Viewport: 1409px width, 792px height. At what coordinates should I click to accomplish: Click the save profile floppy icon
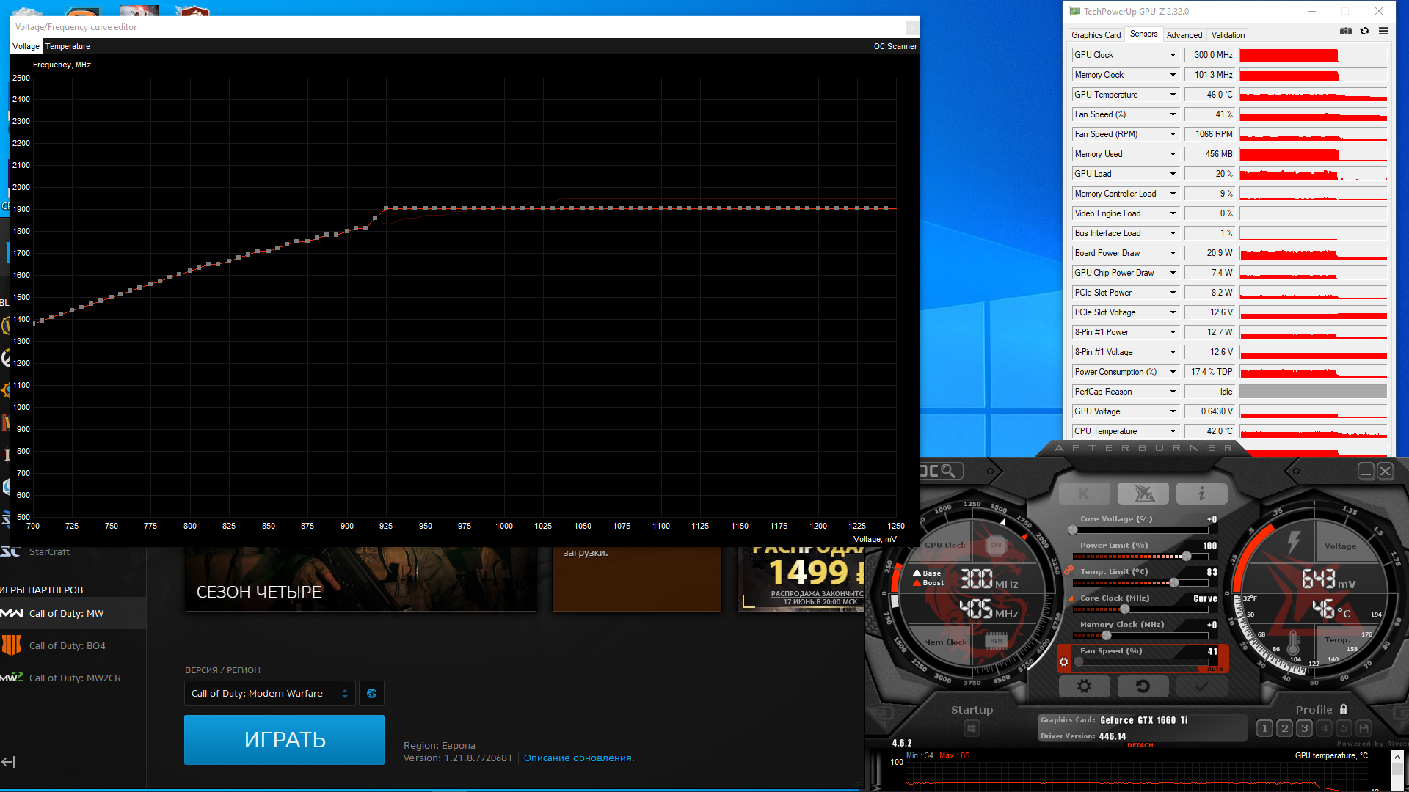1364,728
